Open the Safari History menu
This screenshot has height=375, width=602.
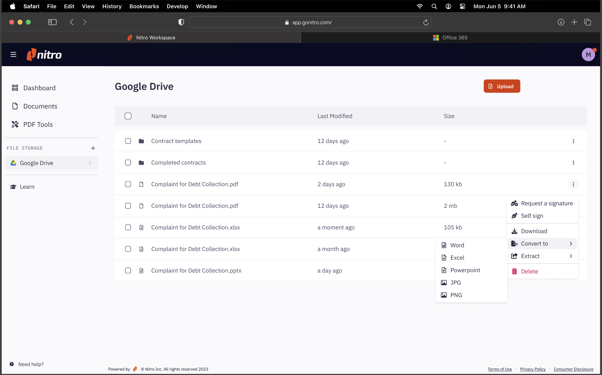[112, 6]
